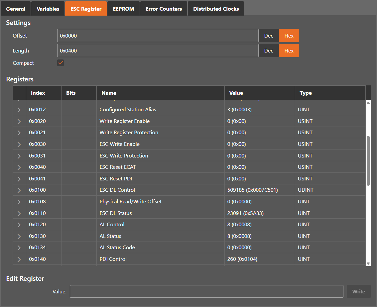
Task: Expand the 0x0140 PDI Control row
Action: [x=19, y=259]
